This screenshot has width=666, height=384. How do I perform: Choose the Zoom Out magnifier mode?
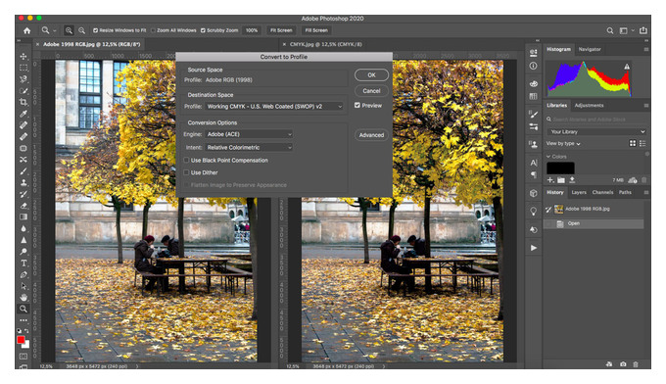pyautogui.click(x=81, y=30)
